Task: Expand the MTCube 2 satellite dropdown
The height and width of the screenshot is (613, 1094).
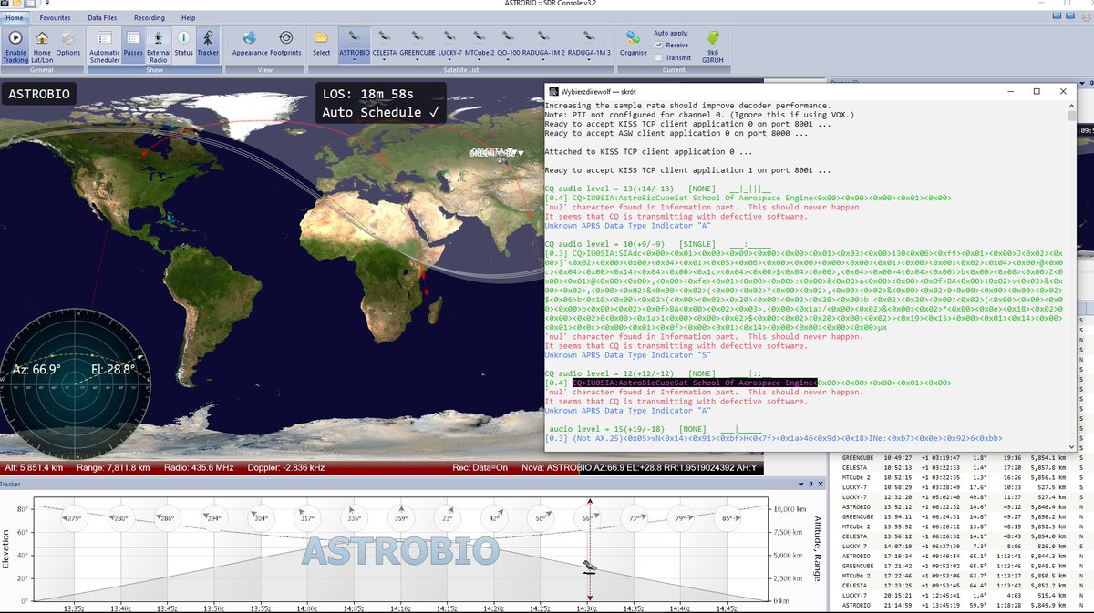Action: (x=480, y=59)
